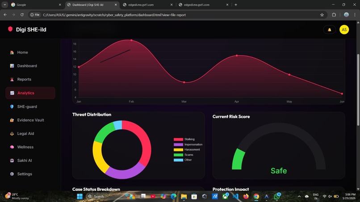
Task: Open the browser extensions puzzle icon
Action: coord(334,15)
